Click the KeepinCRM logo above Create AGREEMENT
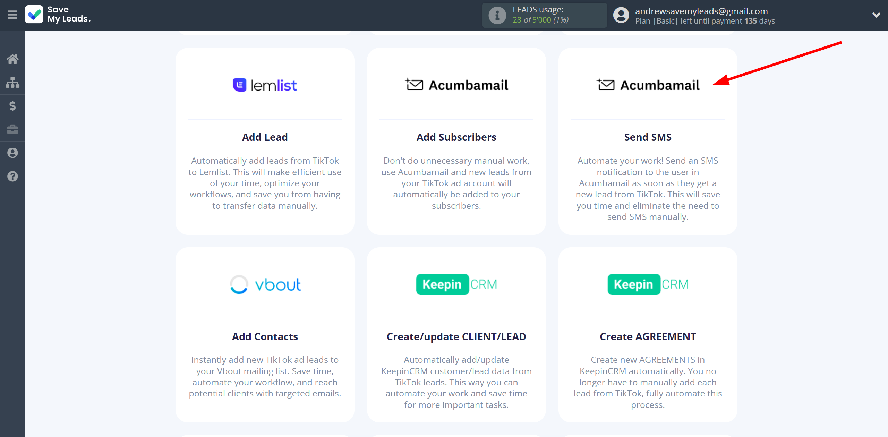 pos(648,284)
